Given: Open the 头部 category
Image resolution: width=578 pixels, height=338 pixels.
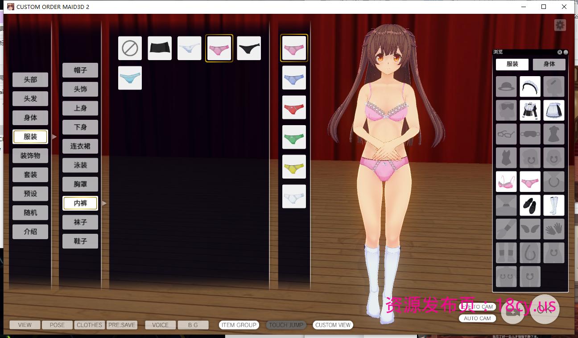Looking at the screenshot, I should coord(30,80).
